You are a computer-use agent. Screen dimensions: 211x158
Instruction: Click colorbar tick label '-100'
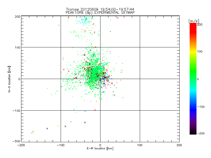point(201,107)
